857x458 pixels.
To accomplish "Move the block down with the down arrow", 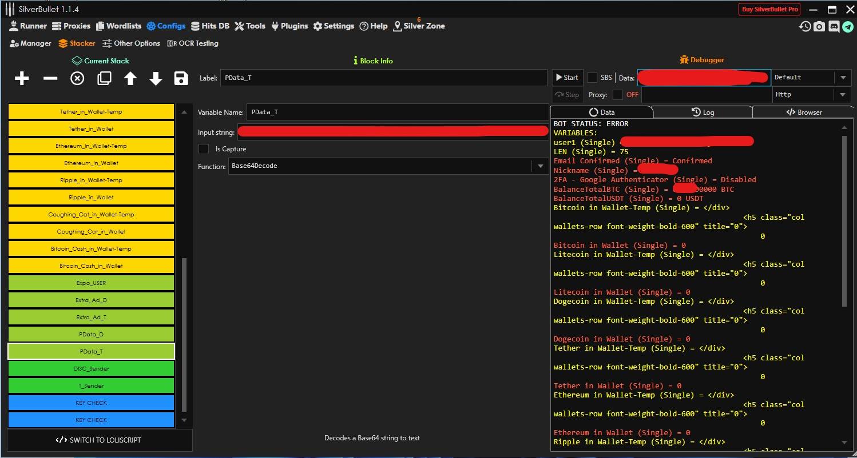I will click(x=156, y=78).
